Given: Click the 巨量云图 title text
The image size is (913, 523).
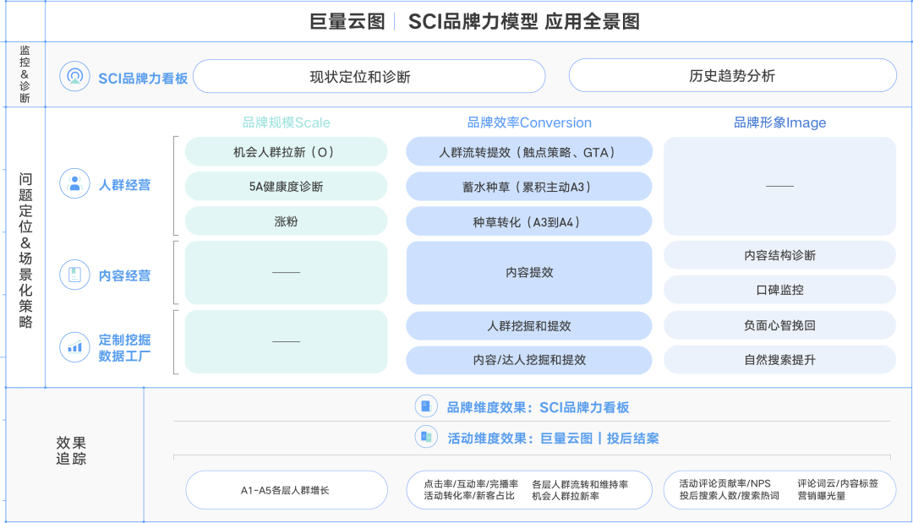Looking at the screenshot, I should point(347,21).
